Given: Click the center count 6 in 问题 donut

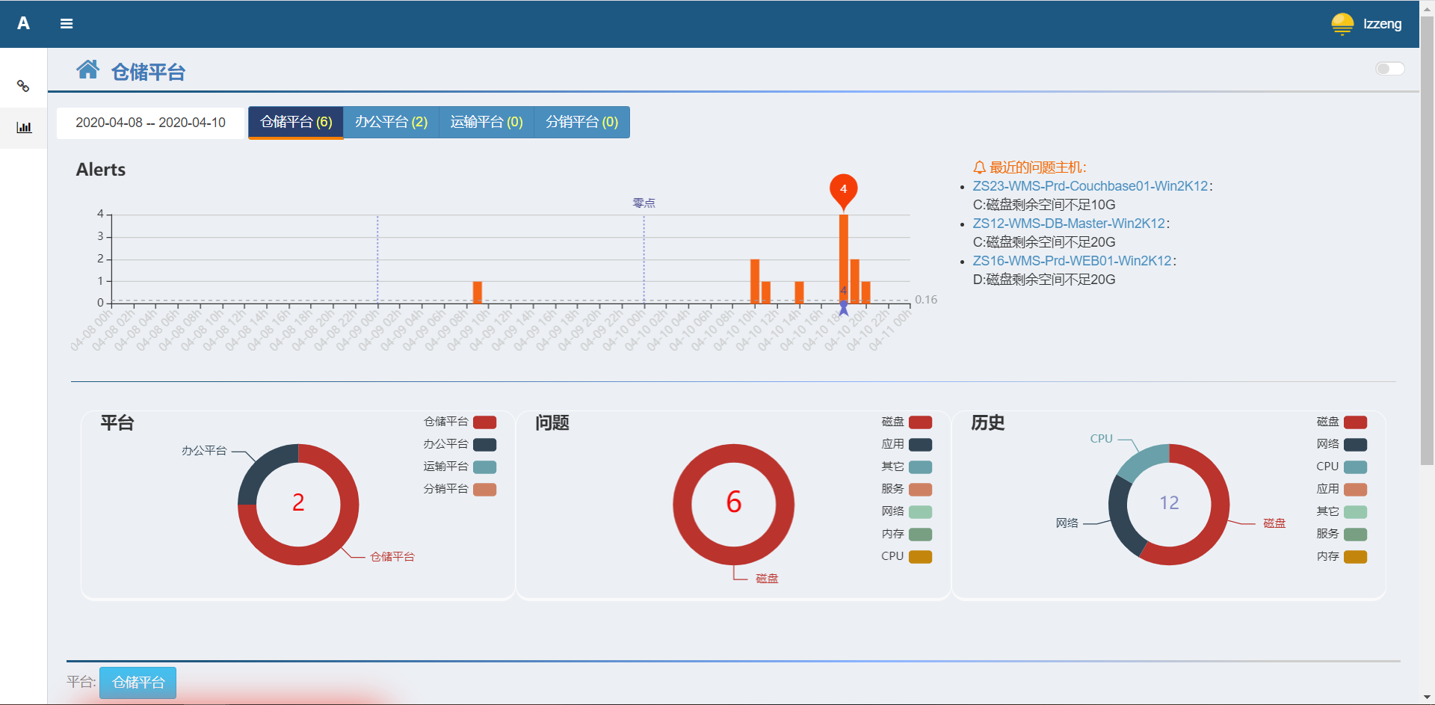Looking at the screenshot, I should point(734,502).
